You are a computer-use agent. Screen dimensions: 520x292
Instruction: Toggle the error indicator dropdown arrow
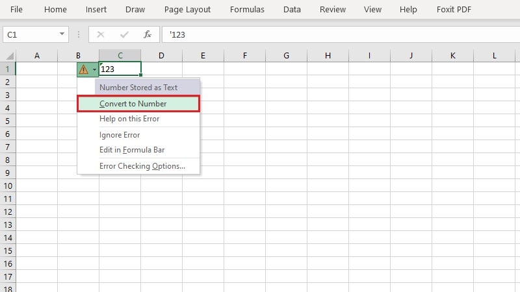pos(94,69)
